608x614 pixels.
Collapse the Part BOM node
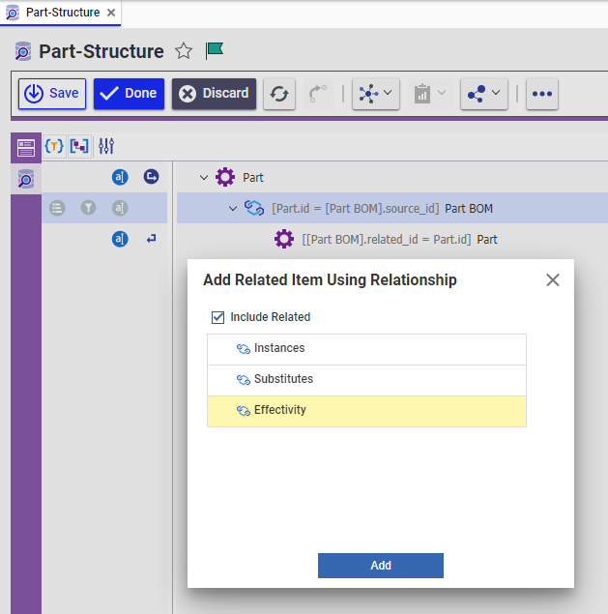tap(233, 208)
